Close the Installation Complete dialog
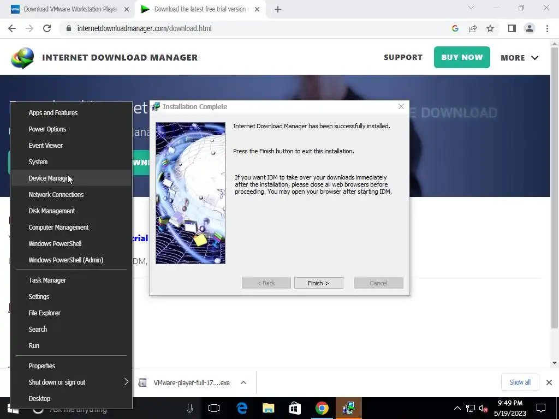 [401, 106]
